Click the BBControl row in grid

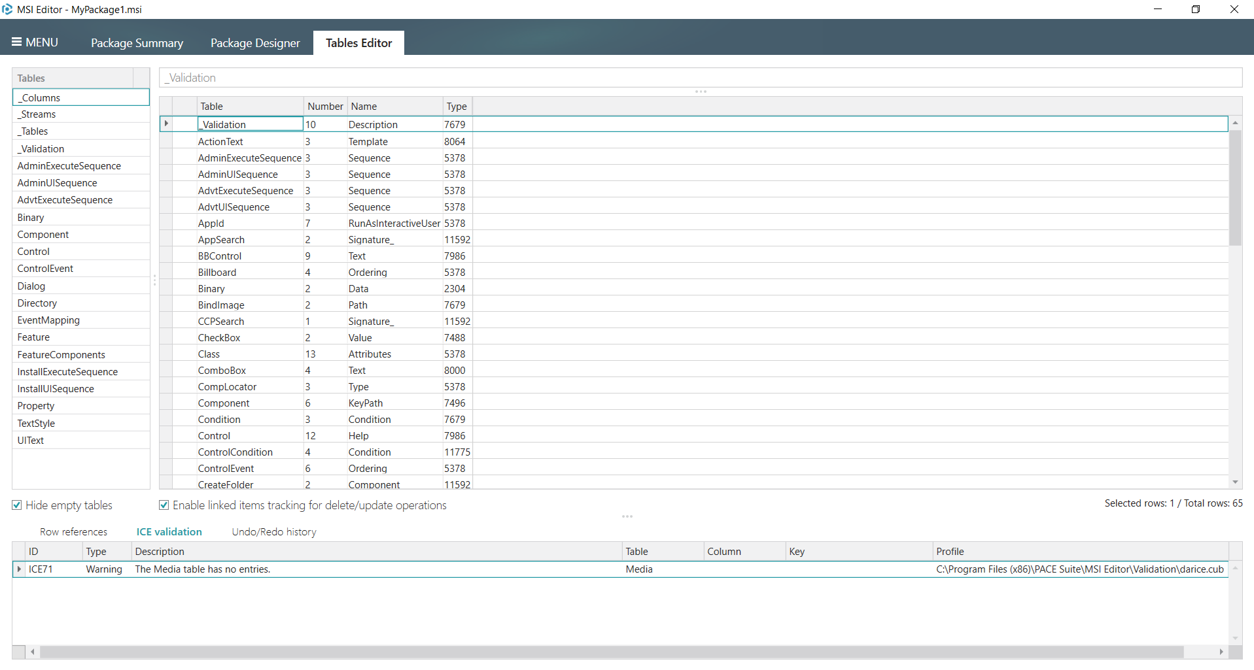point(693,256)
